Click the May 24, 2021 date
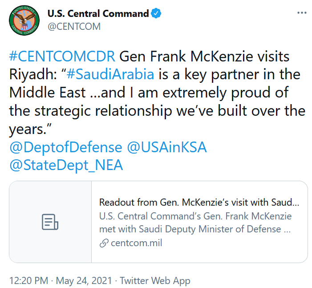This screenshot has height=288, width=312. [x=84, y=280]
